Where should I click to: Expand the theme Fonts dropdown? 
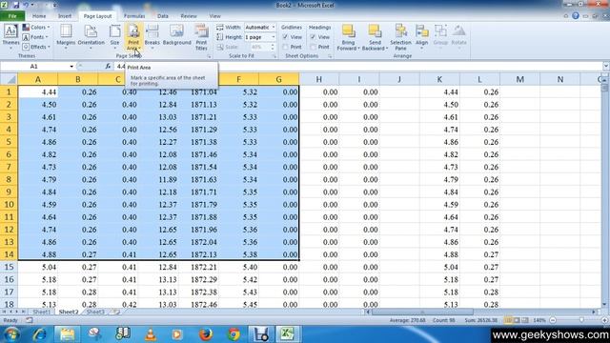pyautogui.click(x=36, y=37)
